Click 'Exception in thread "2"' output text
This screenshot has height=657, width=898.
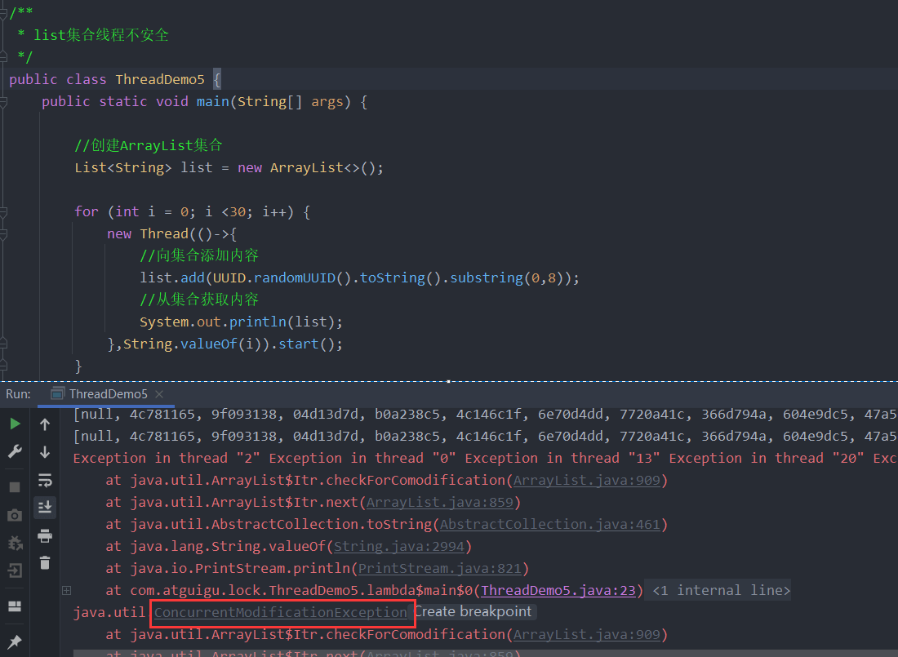click(x=167, y=458)
